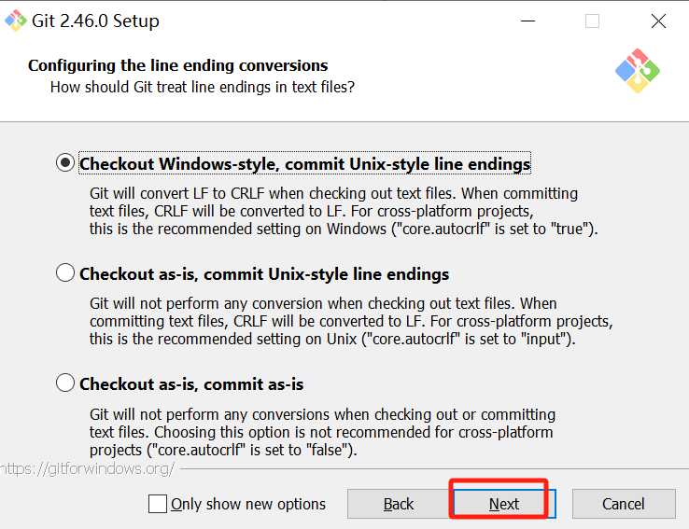Click the paragraph mentioning core.autocrlf set to "input"
Viewport: 689px width, 529px height.
pos(350,321)
